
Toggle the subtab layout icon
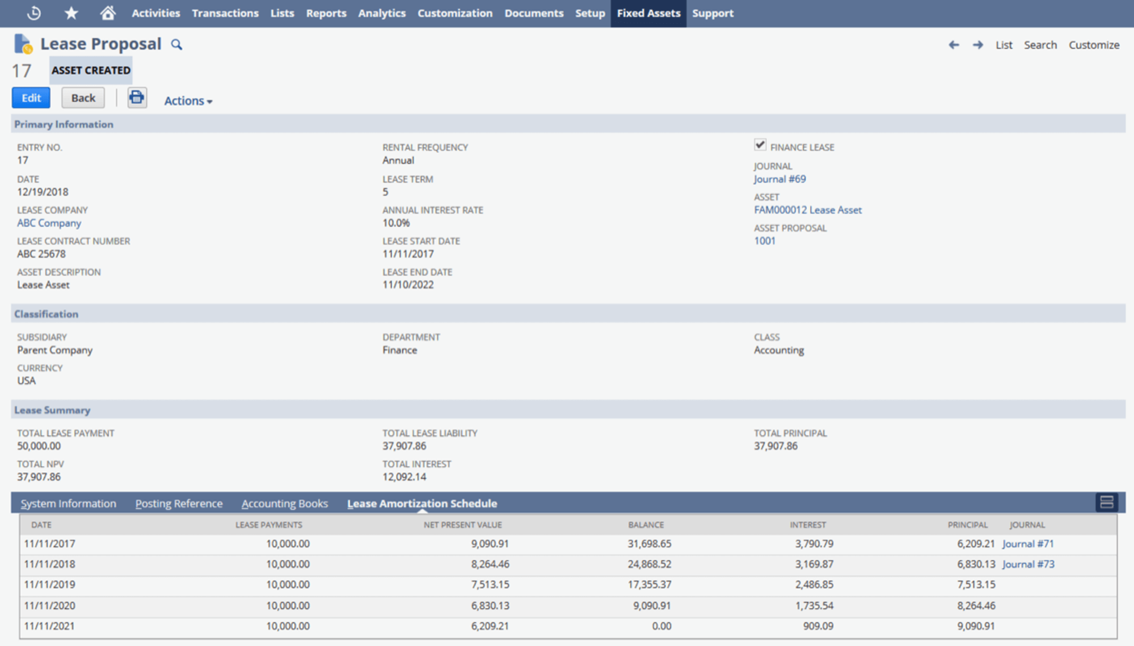click(1106, 502)
